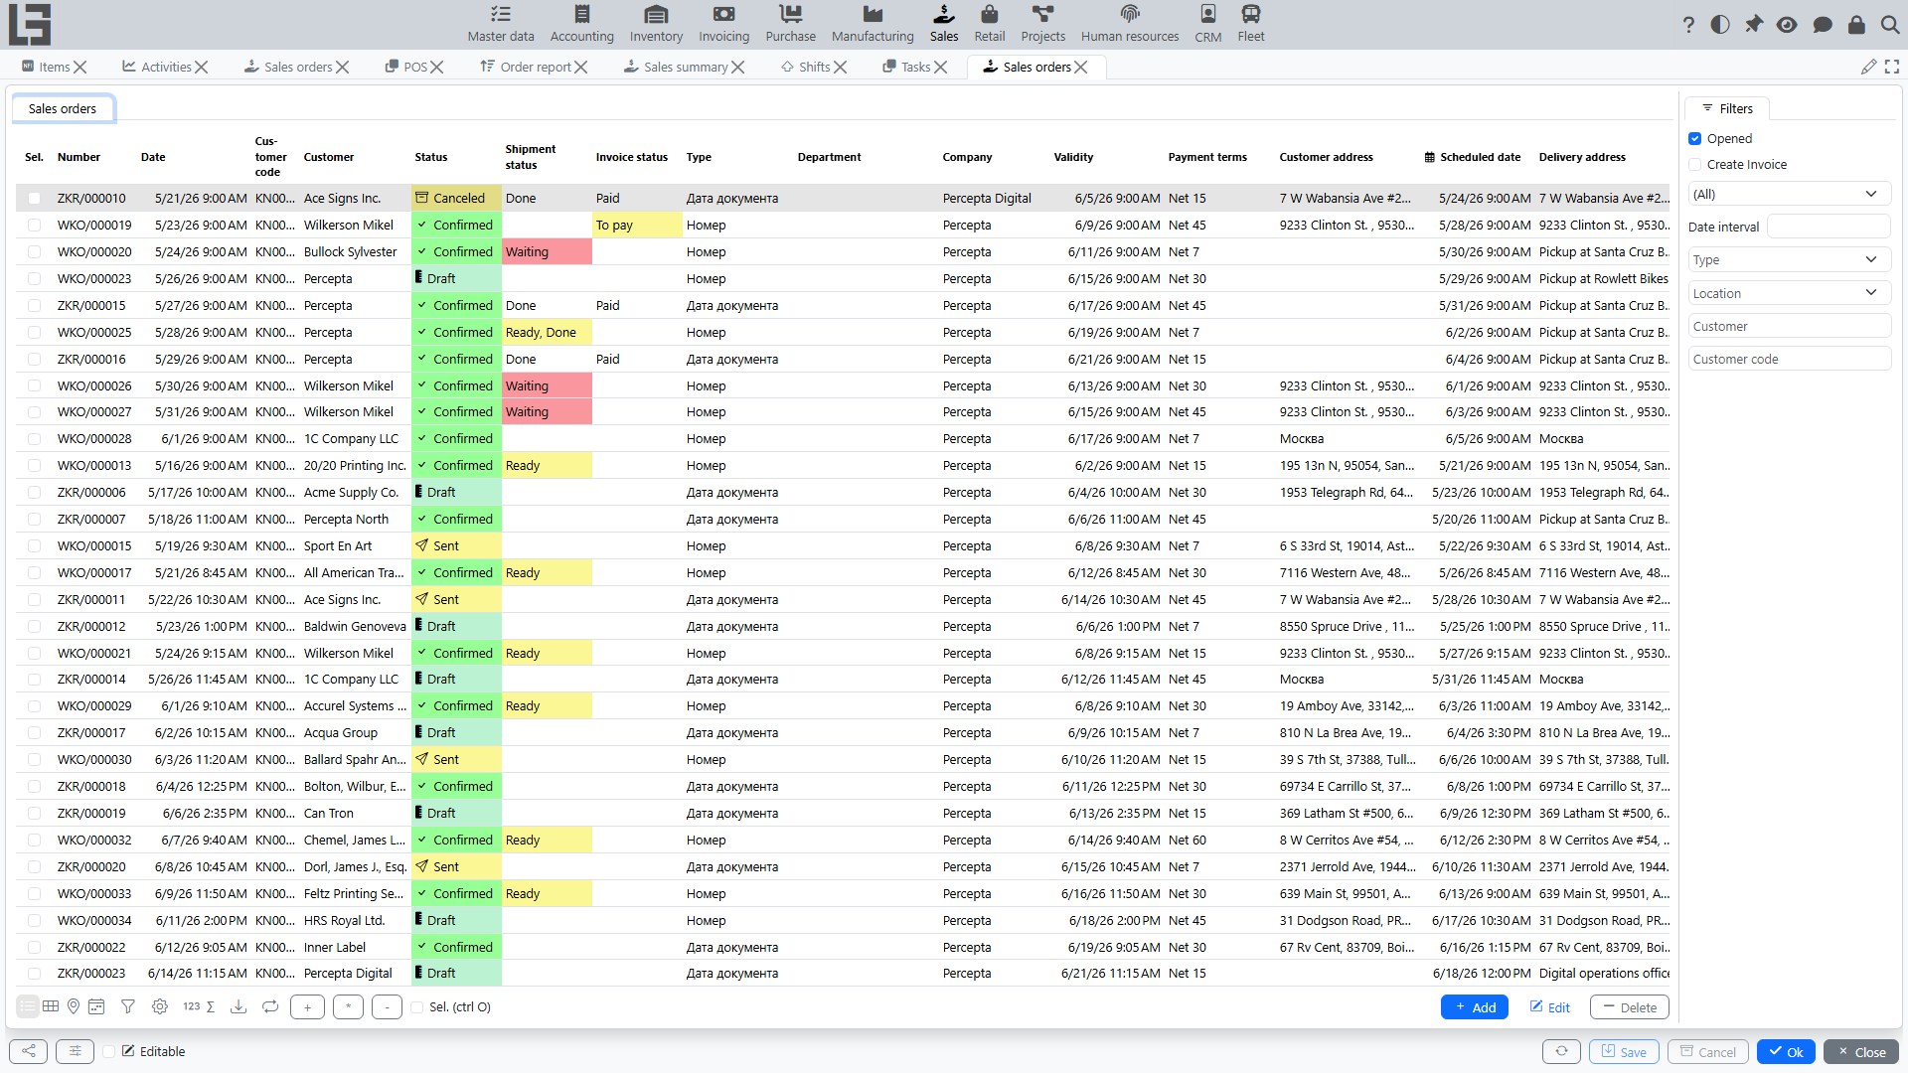
Task: Switch to the Order report tab
Action: tap(526, 67)
